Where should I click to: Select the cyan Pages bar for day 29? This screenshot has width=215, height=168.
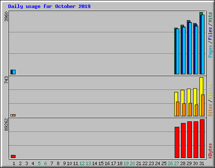(x=190, y=48)
